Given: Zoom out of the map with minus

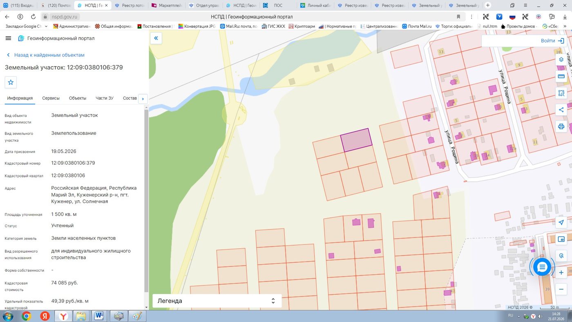Looking at the screenshot, I should [x=561, y=289].
